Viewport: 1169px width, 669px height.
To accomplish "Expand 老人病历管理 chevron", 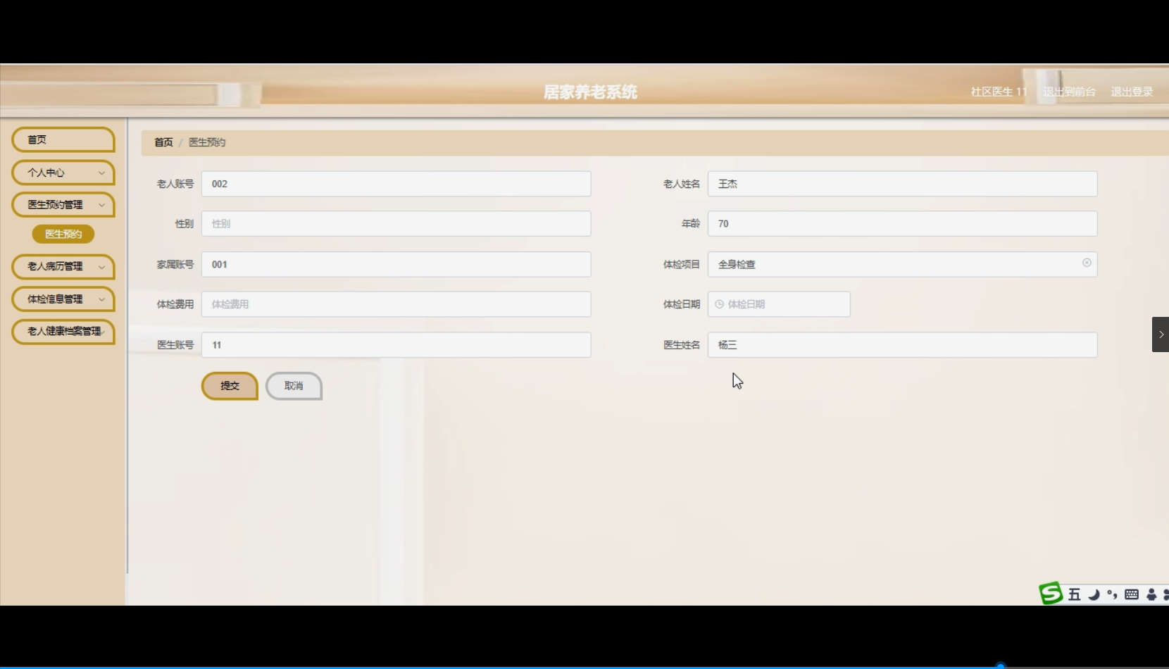I will click(x=101, y=267).
